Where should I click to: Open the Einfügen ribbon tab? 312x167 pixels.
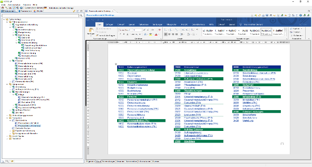tap(109, 24)
